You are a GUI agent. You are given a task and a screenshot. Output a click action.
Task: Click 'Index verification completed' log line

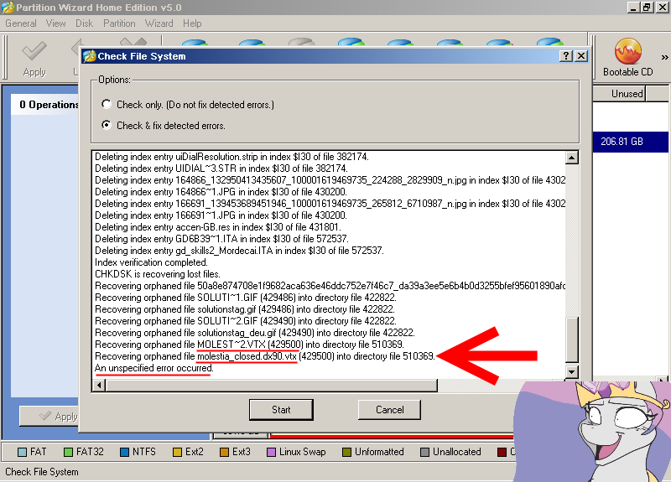tap(151, 262)
